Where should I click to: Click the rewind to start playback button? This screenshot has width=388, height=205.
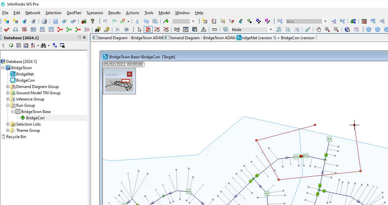coord(369,30)
